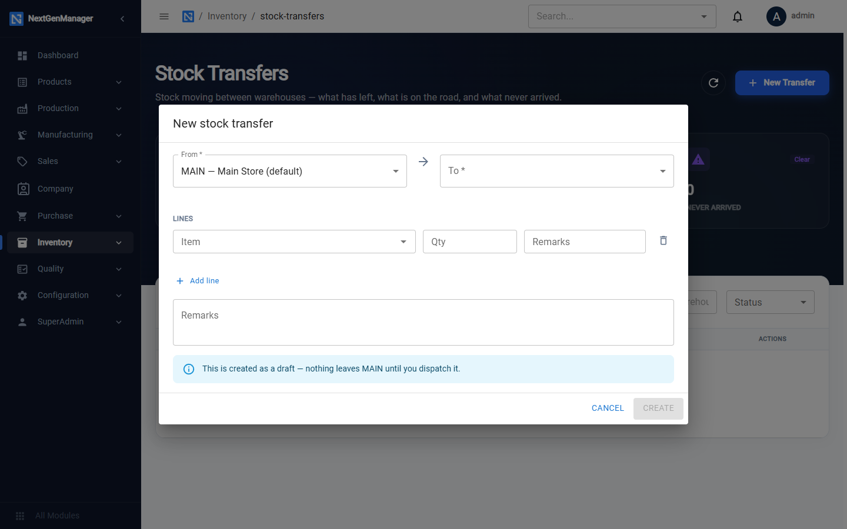
Task: Click the NextGenManager breadcrumb home icon
Action: pyautogui.click(x=188, y=16)
